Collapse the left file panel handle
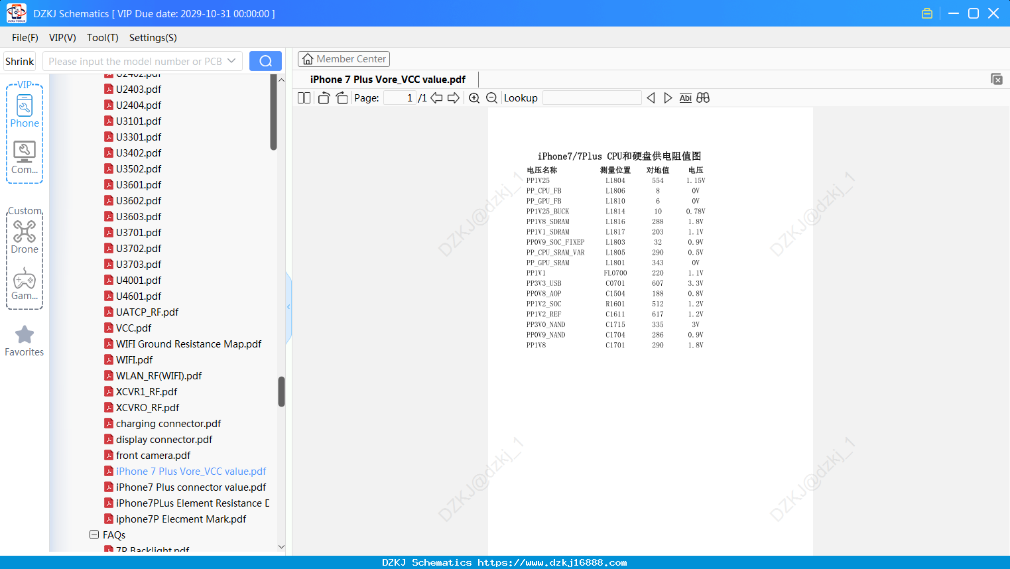This screenshot has height=569, width=1010. [x=288, y=307]
